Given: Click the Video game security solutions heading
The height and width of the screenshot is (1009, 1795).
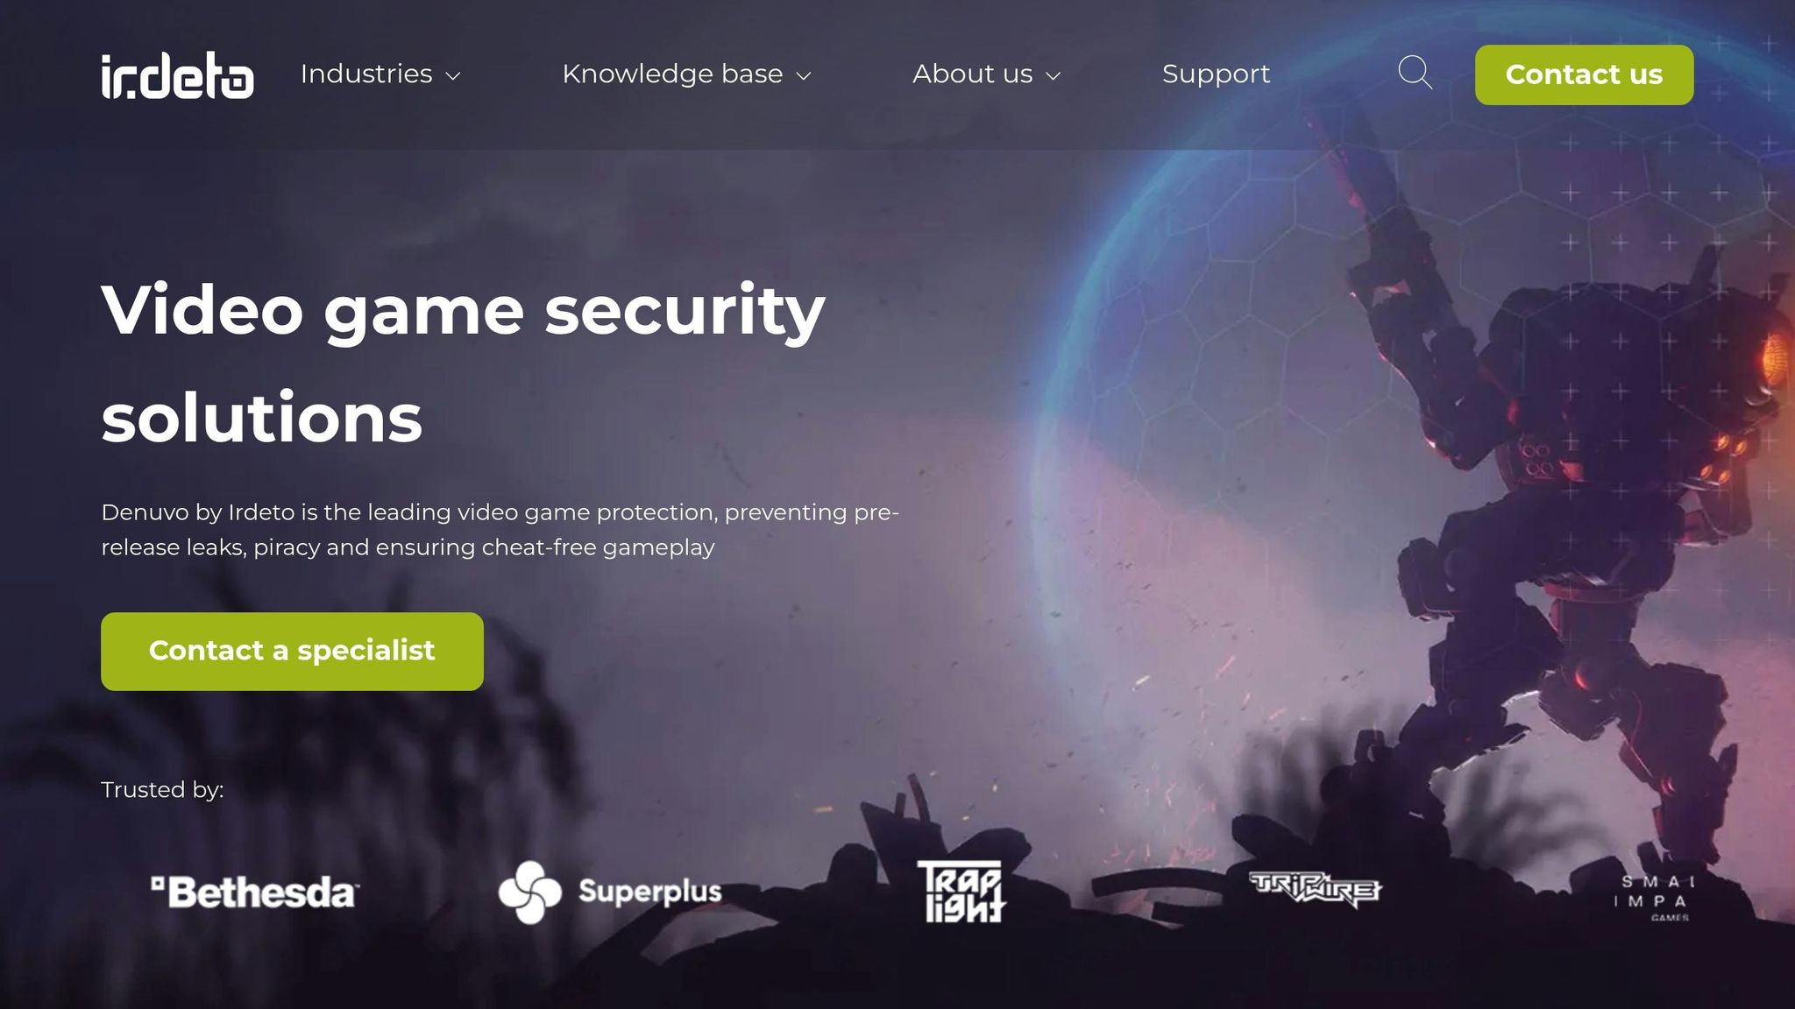Looking at the screenshot, I should pos(463,363).
